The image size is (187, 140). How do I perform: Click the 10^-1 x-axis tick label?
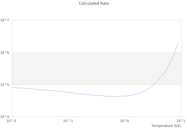(x=68, y=121)
